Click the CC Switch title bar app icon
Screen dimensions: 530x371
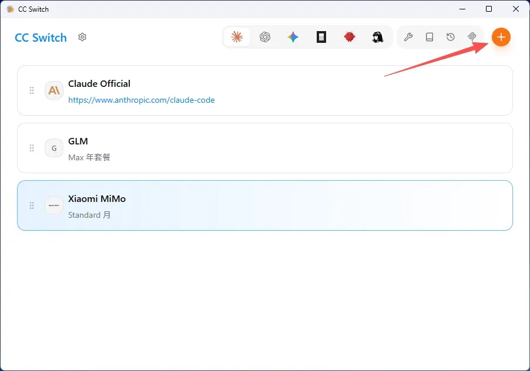click(x=10, y=9)
